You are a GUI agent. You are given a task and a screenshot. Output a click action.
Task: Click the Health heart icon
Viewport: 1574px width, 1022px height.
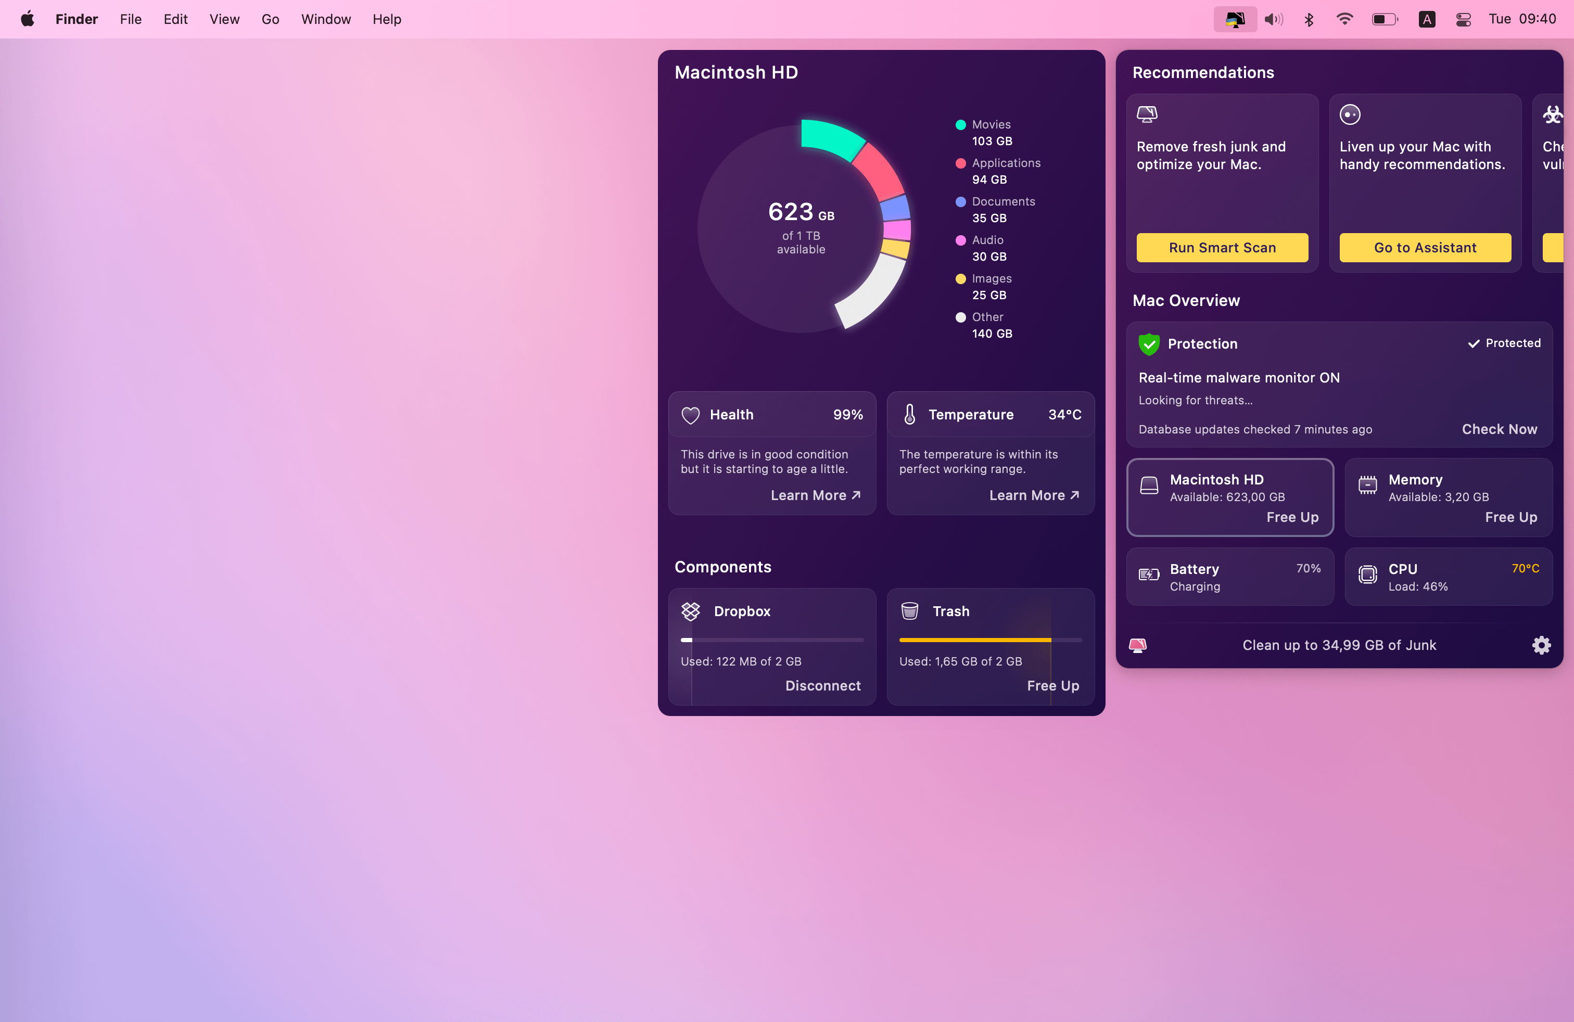(x=690, y=415)
